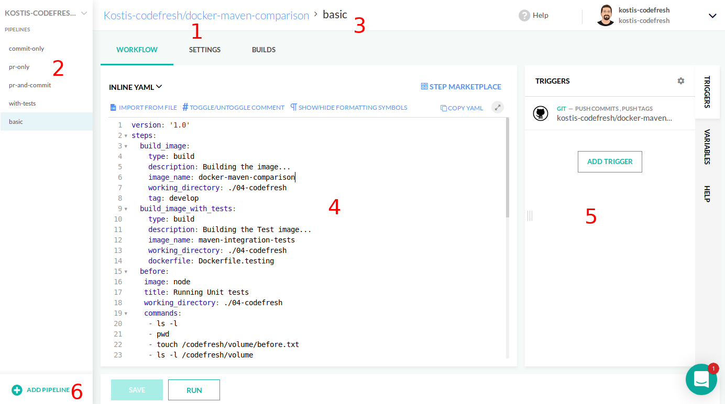
Task: Click the Run button
Action: click(194, 390)
